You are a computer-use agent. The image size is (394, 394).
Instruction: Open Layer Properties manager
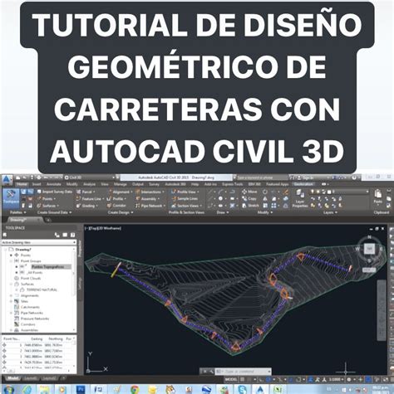click(299, 198)
